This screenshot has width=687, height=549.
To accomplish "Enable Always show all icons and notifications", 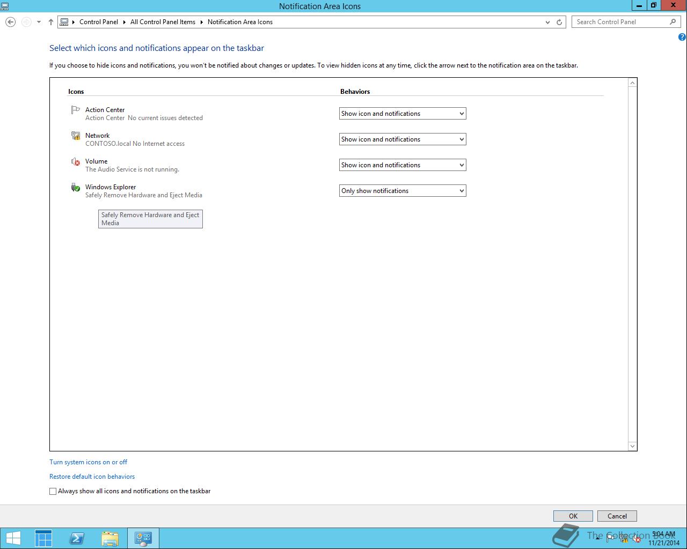I will [x=53, y=491].
